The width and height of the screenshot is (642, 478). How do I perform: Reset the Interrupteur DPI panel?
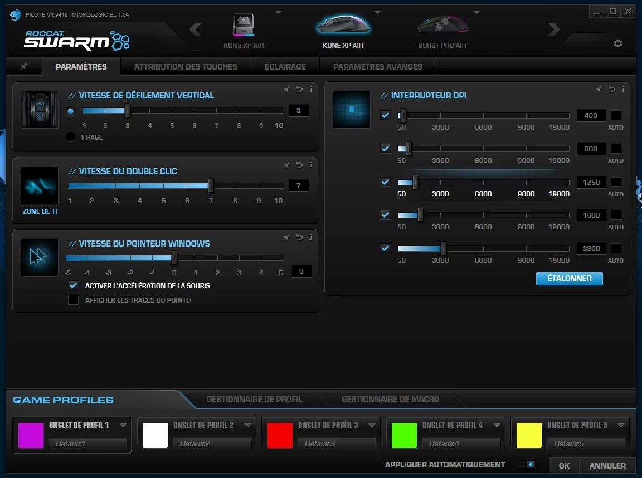click(611, 90)
